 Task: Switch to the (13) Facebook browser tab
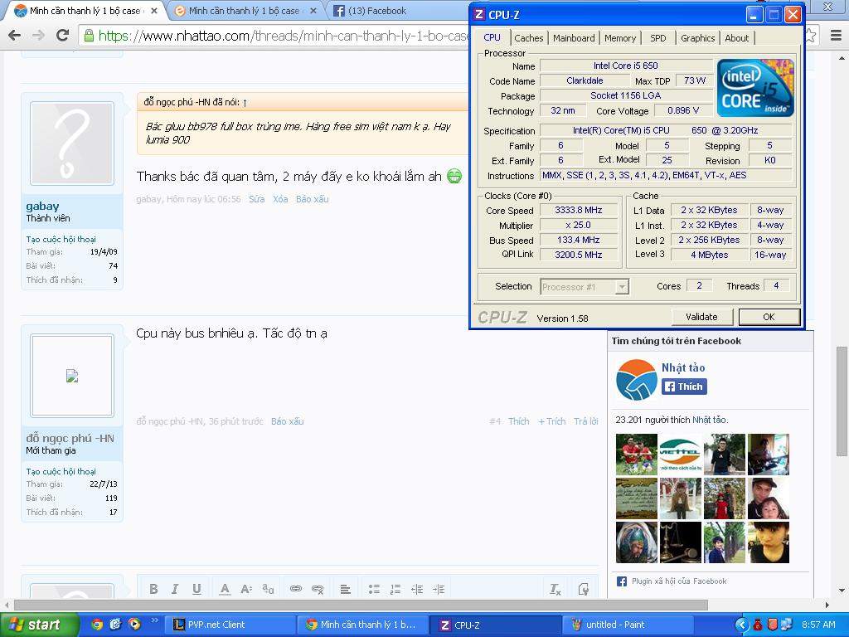pos(377,11)
